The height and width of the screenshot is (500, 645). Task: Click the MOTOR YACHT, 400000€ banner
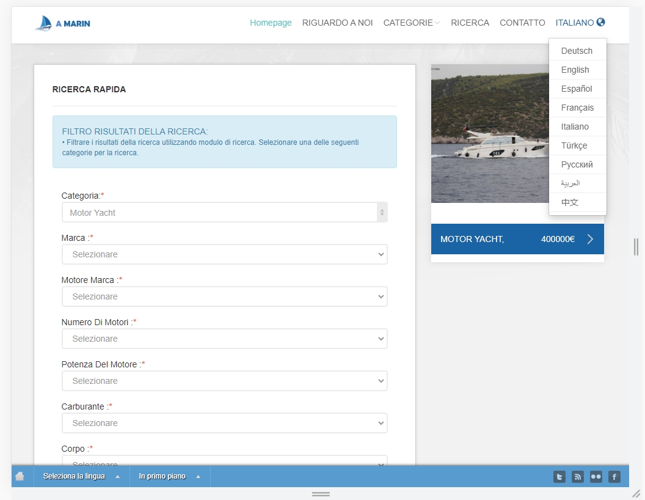point(517,239)
